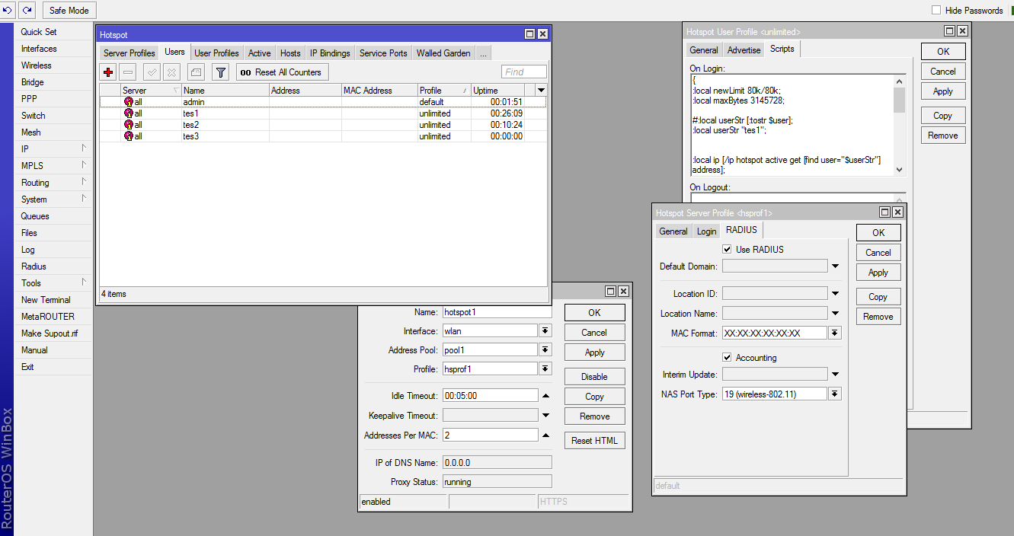Screen dimensions: 1014x536
Task: Open the Interface wlan dropdown
Action: click(x=545, y=331)
